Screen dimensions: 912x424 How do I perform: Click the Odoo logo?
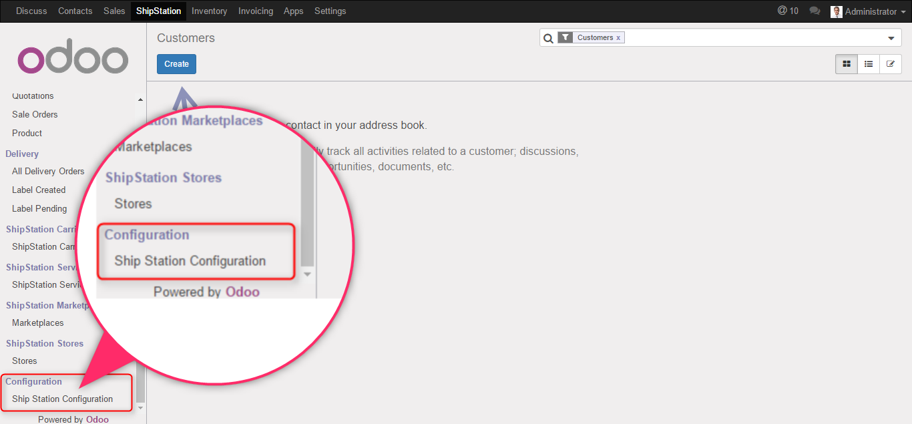(73, 60)
